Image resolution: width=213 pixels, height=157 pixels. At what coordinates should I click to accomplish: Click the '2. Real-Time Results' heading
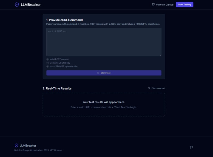[x=57, y=89]
